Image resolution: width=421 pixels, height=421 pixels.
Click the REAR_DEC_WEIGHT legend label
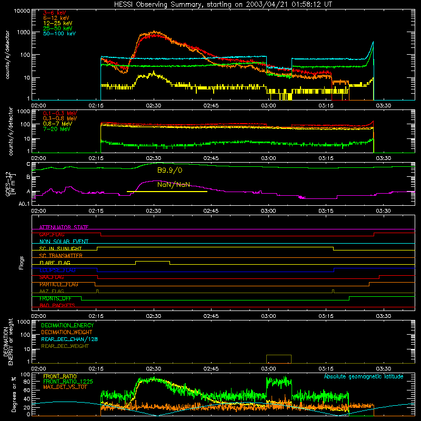click(65, 346)
